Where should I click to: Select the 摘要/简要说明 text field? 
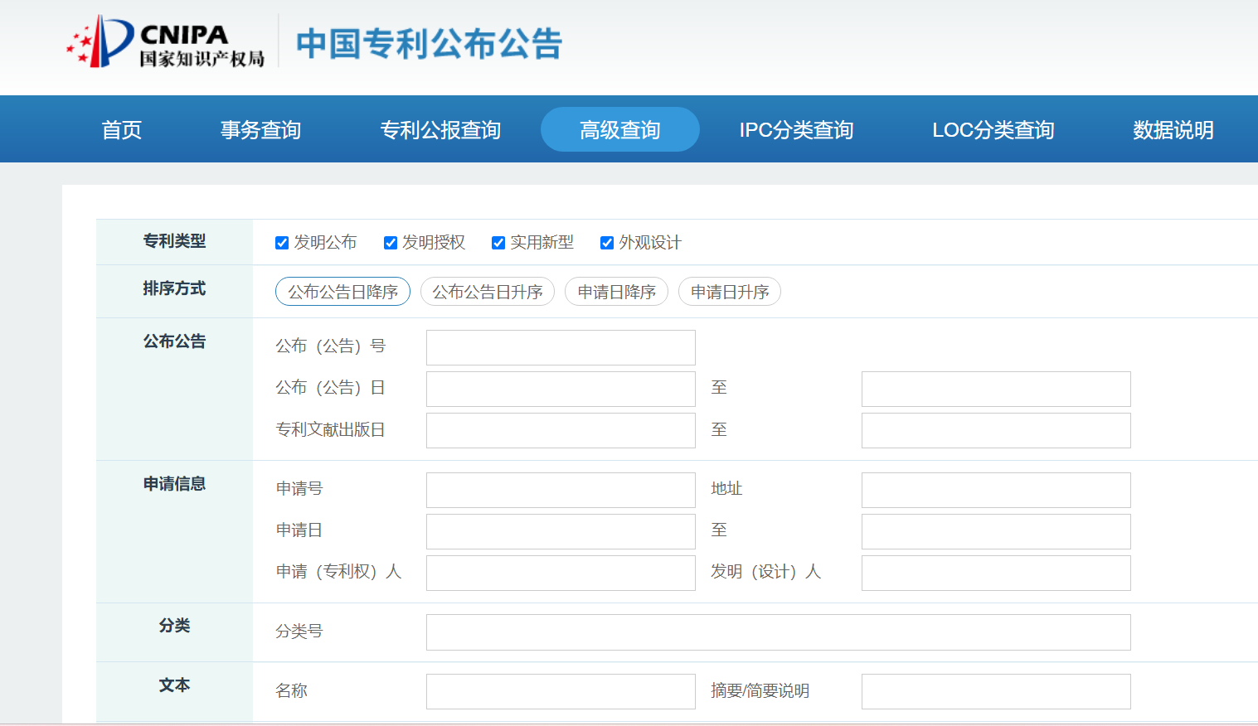point(995,691)
